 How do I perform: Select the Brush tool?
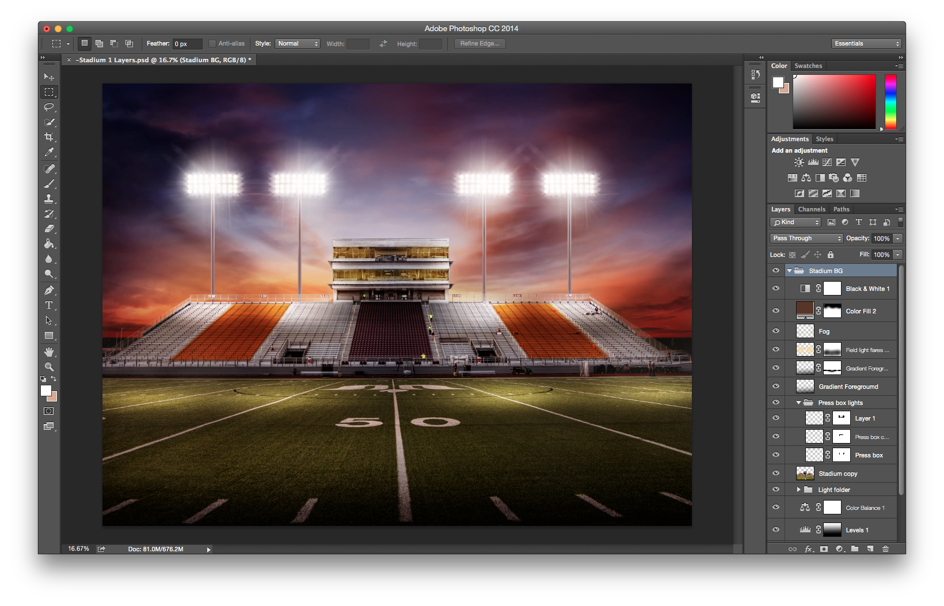click(49, 184)
